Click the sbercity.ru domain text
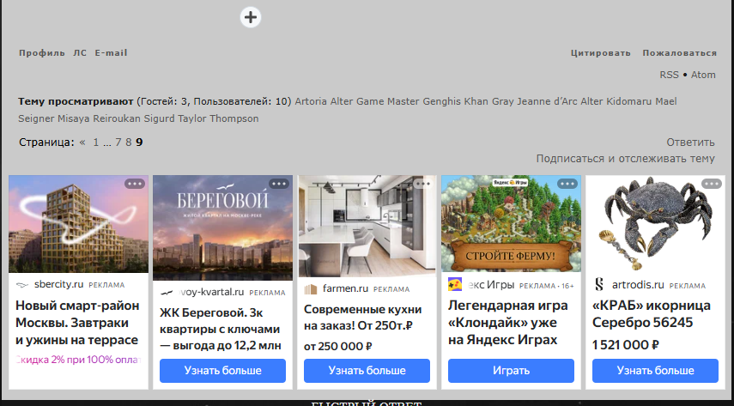Screen dimensions: 734x406 click(x=58, y=285)
